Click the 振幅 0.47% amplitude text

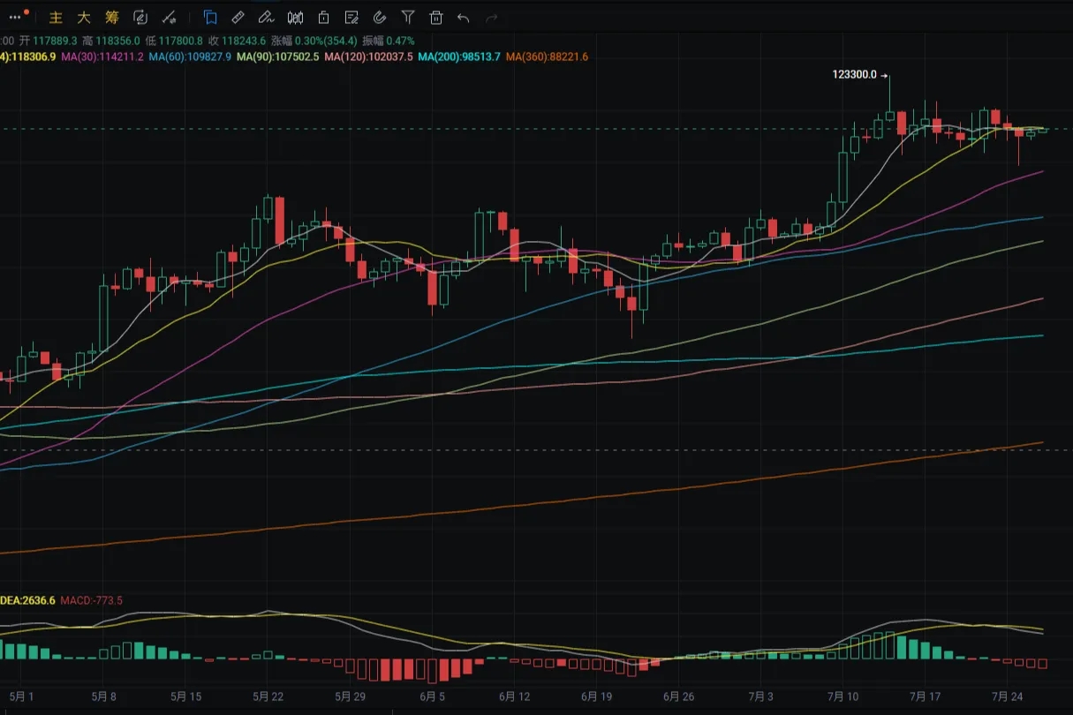389,41
